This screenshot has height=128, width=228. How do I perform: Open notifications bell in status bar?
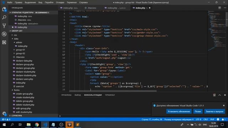[x=223, y=119]
